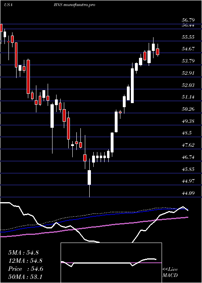Select the 53.79 price level label
The height and width of the screenshot is (283, 202).
click(188, 61)
